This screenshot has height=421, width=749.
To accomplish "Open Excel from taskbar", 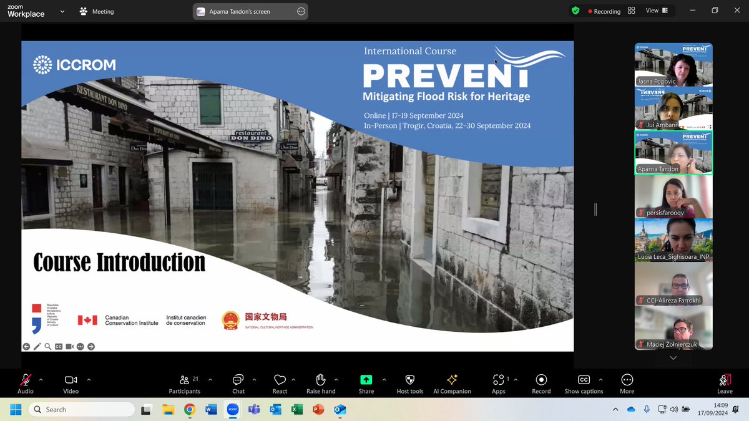I will pos(297,410).
